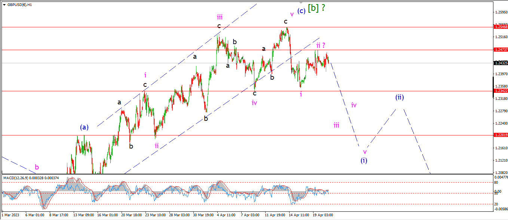Click the MACD(12,26,9) indicator label
508x220 pixels.
[15, 177]
